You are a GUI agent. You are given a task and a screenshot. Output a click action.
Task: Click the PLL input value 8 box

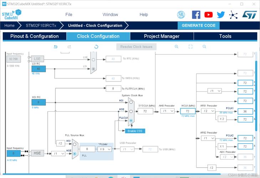coord(87,149)
